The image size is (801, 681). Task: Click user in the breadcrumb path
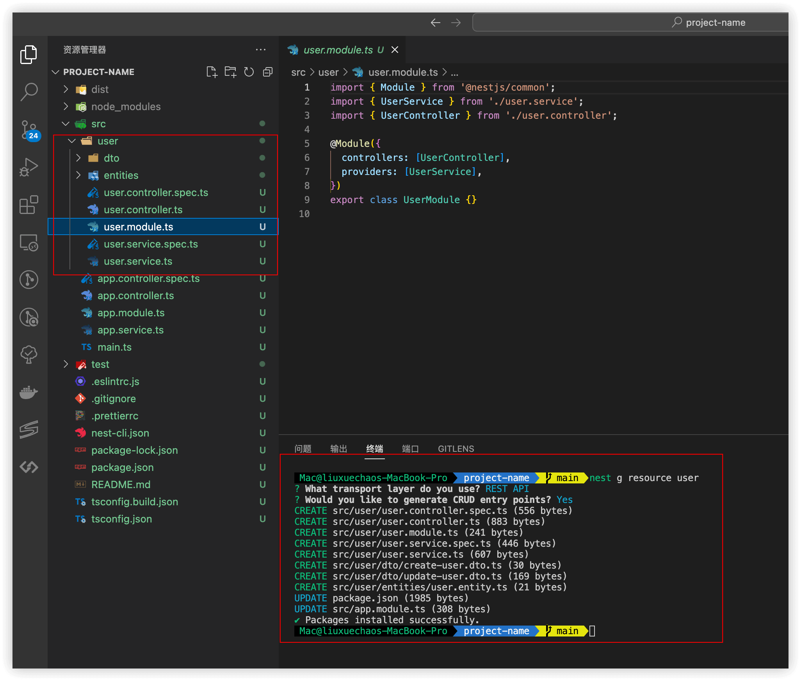(328, 72)
